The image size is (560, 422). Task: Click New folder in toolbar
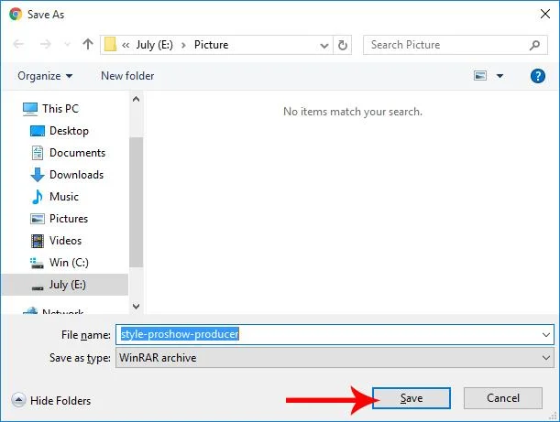coord(127,76)
